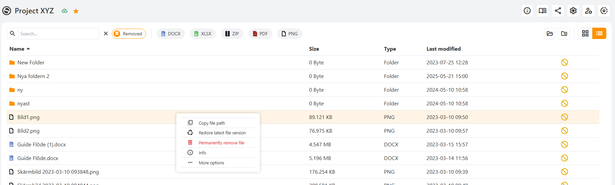Click the share icon in header

(x=558, y=11)
